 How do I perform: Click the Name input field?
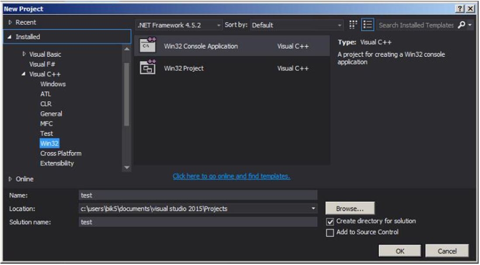tap(198, 195)
